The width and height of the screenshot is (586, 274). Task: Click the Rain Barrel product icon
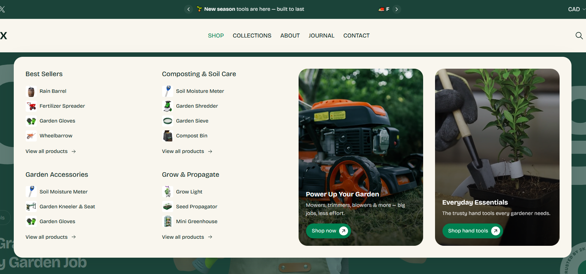(31, 91)
